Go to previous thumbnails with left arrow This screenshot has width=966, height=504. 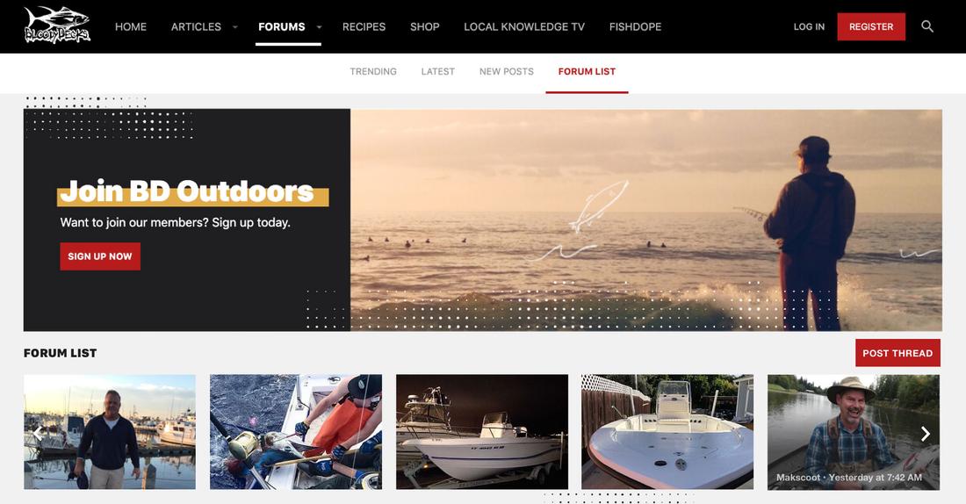pyautogui.click(x=38, y=434)
